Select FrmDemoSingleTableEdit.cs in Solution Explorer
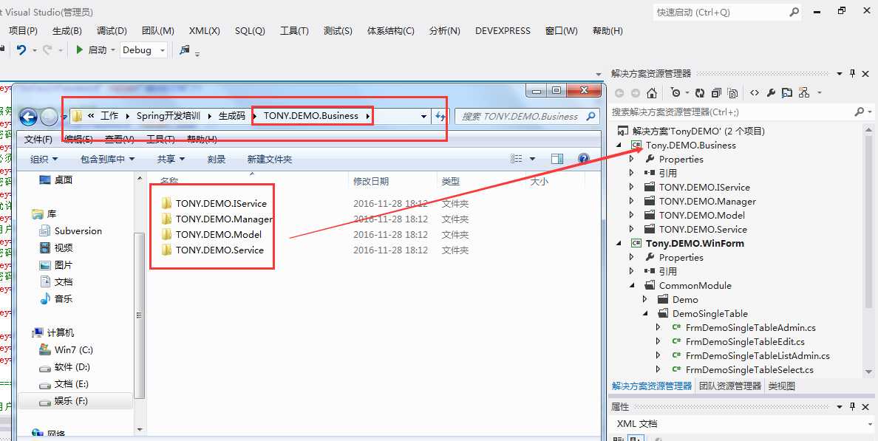878x441 pixels. click(745, 341)
